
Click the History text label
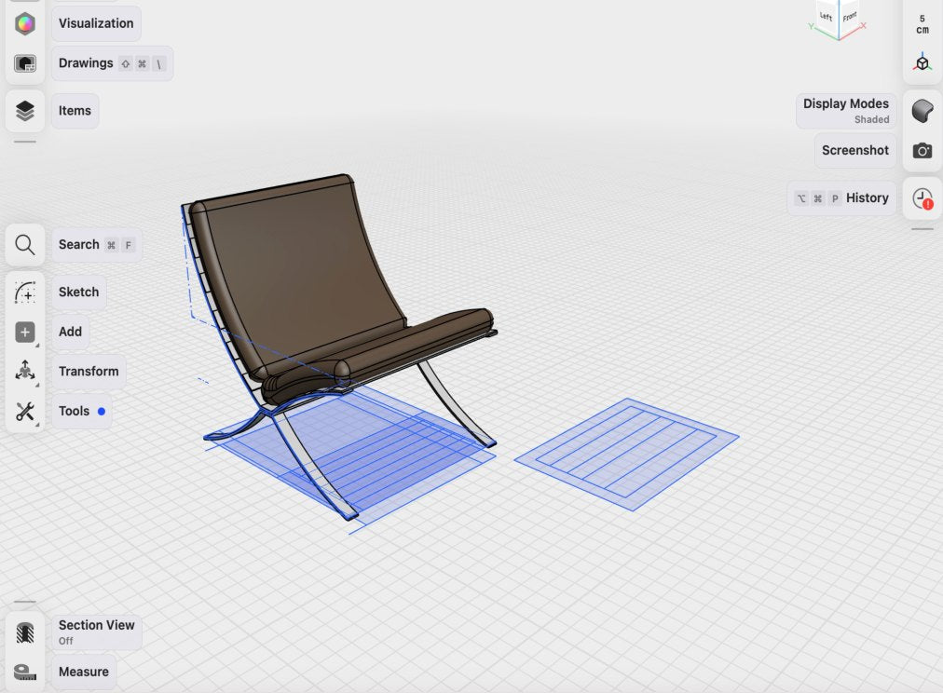[x=868, y=198]
